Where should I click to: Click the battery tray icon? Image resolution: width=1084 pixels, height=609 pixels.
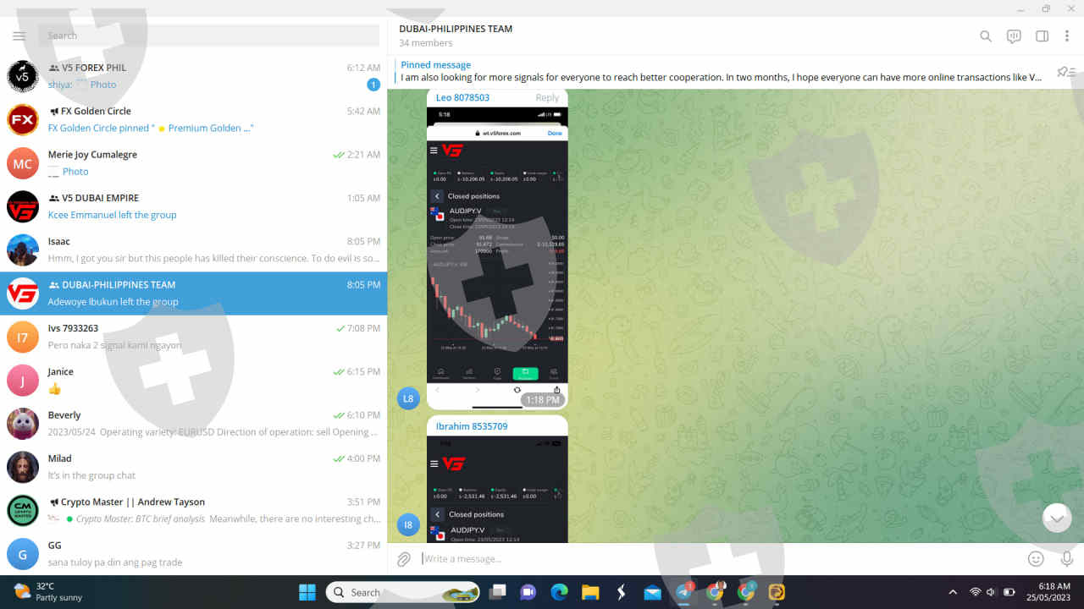1009,592
